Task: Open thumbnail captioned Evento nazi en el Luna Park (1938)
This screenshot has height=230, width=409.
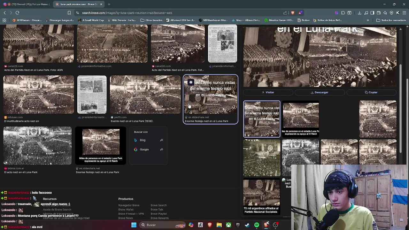Action: [145, 95]
